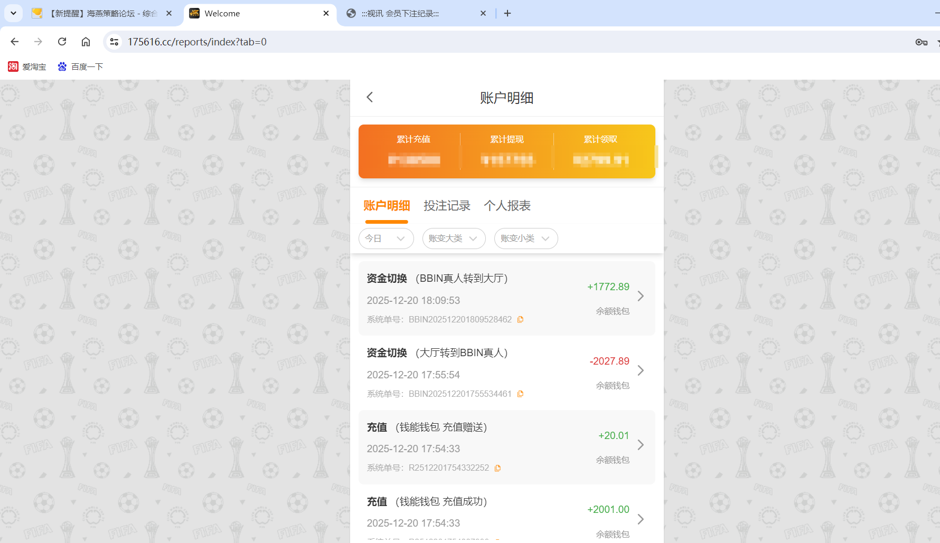940x543 pixels.
Task: Click the browser back navigation button
Action: pos(14,42)
